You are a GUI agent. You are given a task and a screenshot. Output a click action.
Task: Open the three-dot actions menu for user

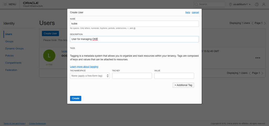point(258,58)
